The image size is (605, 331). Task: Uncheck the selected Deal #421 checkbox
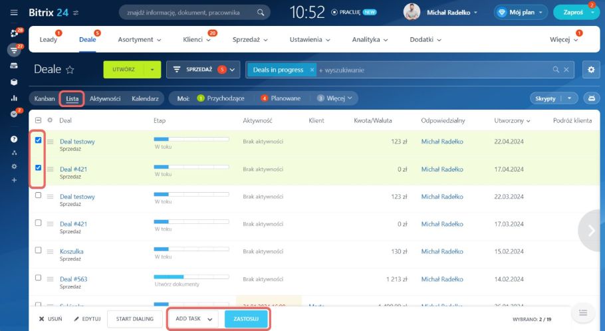[x=38, y=168]
